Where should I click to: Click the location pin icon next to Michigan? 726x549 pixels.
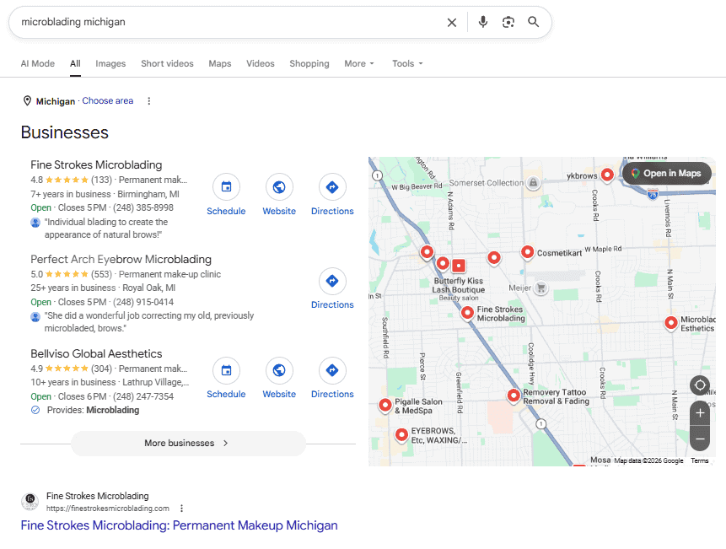click(x=27, y=101)
